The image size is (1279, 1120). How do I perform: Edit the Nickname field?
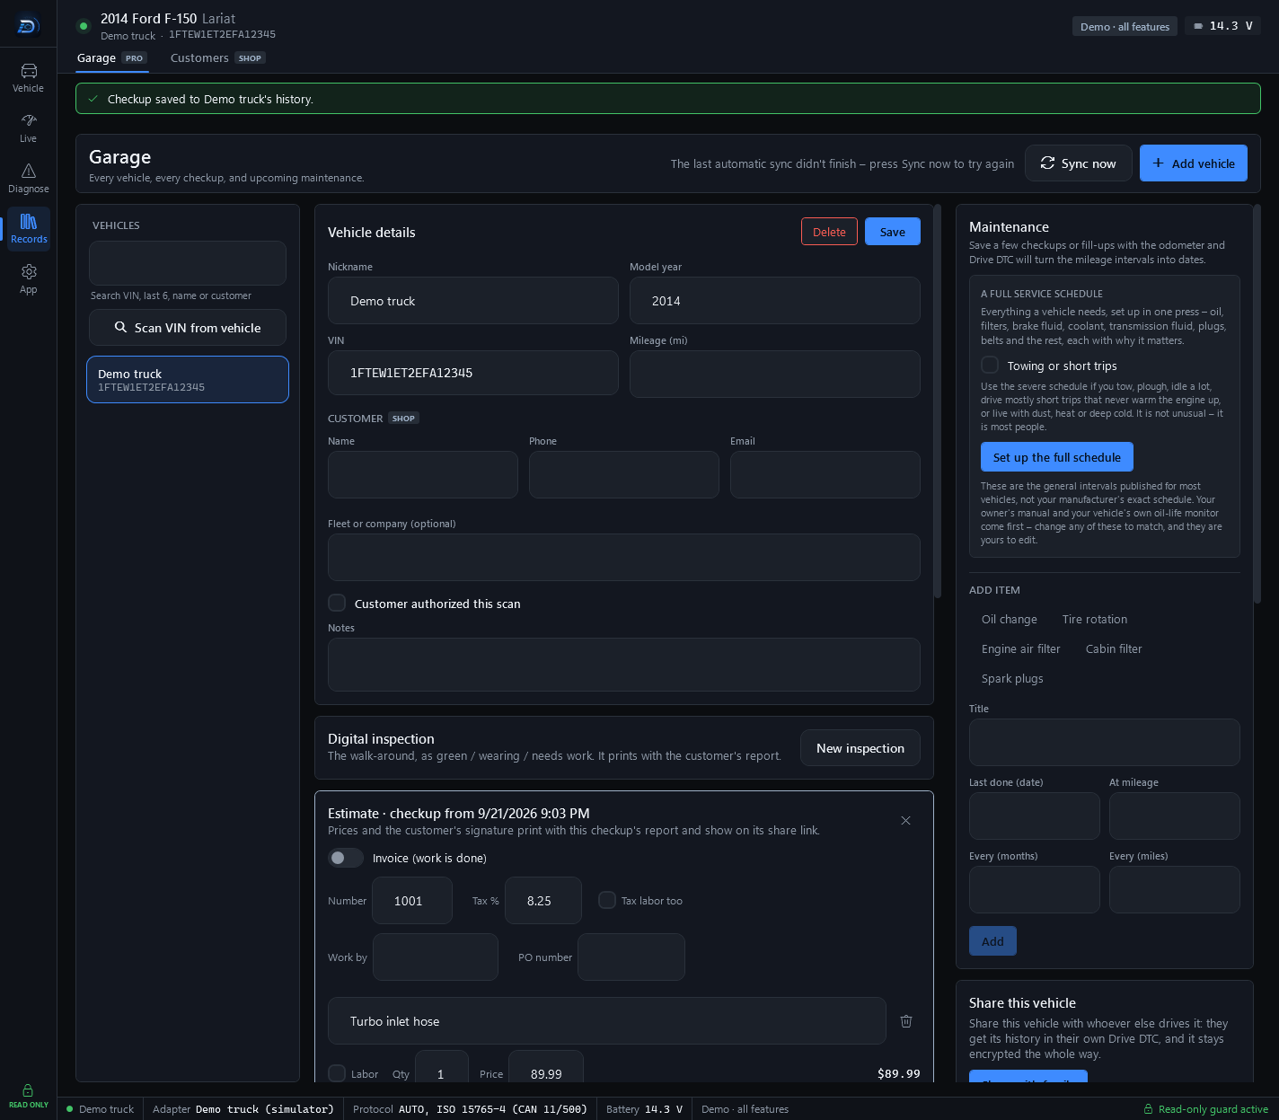point(473,301)
